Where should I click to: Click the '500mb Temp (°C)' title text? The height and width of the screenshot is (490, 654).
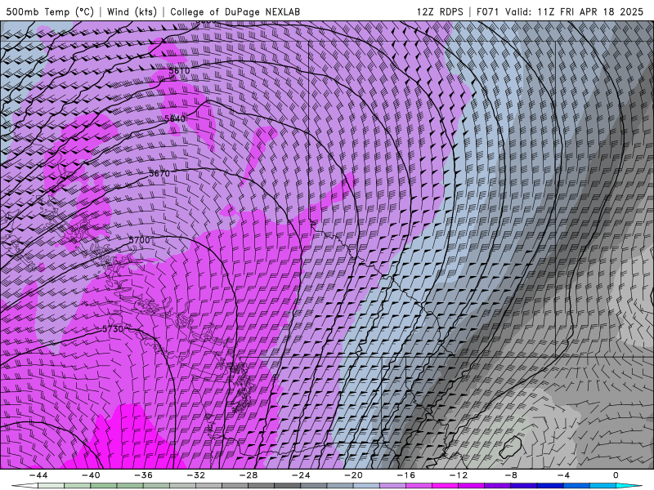point(50,11)
